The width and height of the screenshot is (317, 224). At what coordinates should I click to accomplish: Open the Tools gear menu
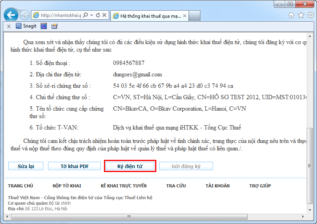311,15
